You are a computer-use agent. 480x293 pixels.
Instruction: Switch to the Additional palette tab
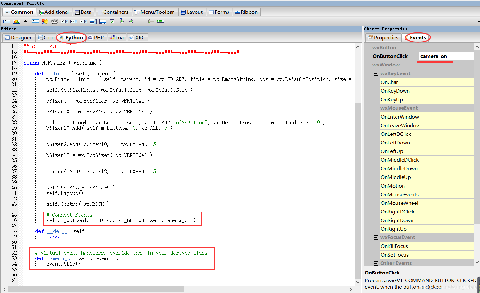pos(54,12)
